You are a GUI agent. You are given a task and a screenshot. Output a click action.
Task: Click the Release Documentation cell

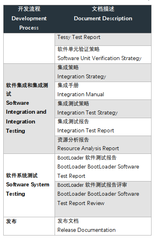103,226
